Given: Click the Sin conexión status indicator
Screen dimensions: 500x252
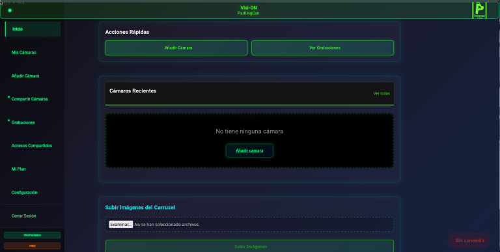Looking at the screenshot, I should click(469, 240).
